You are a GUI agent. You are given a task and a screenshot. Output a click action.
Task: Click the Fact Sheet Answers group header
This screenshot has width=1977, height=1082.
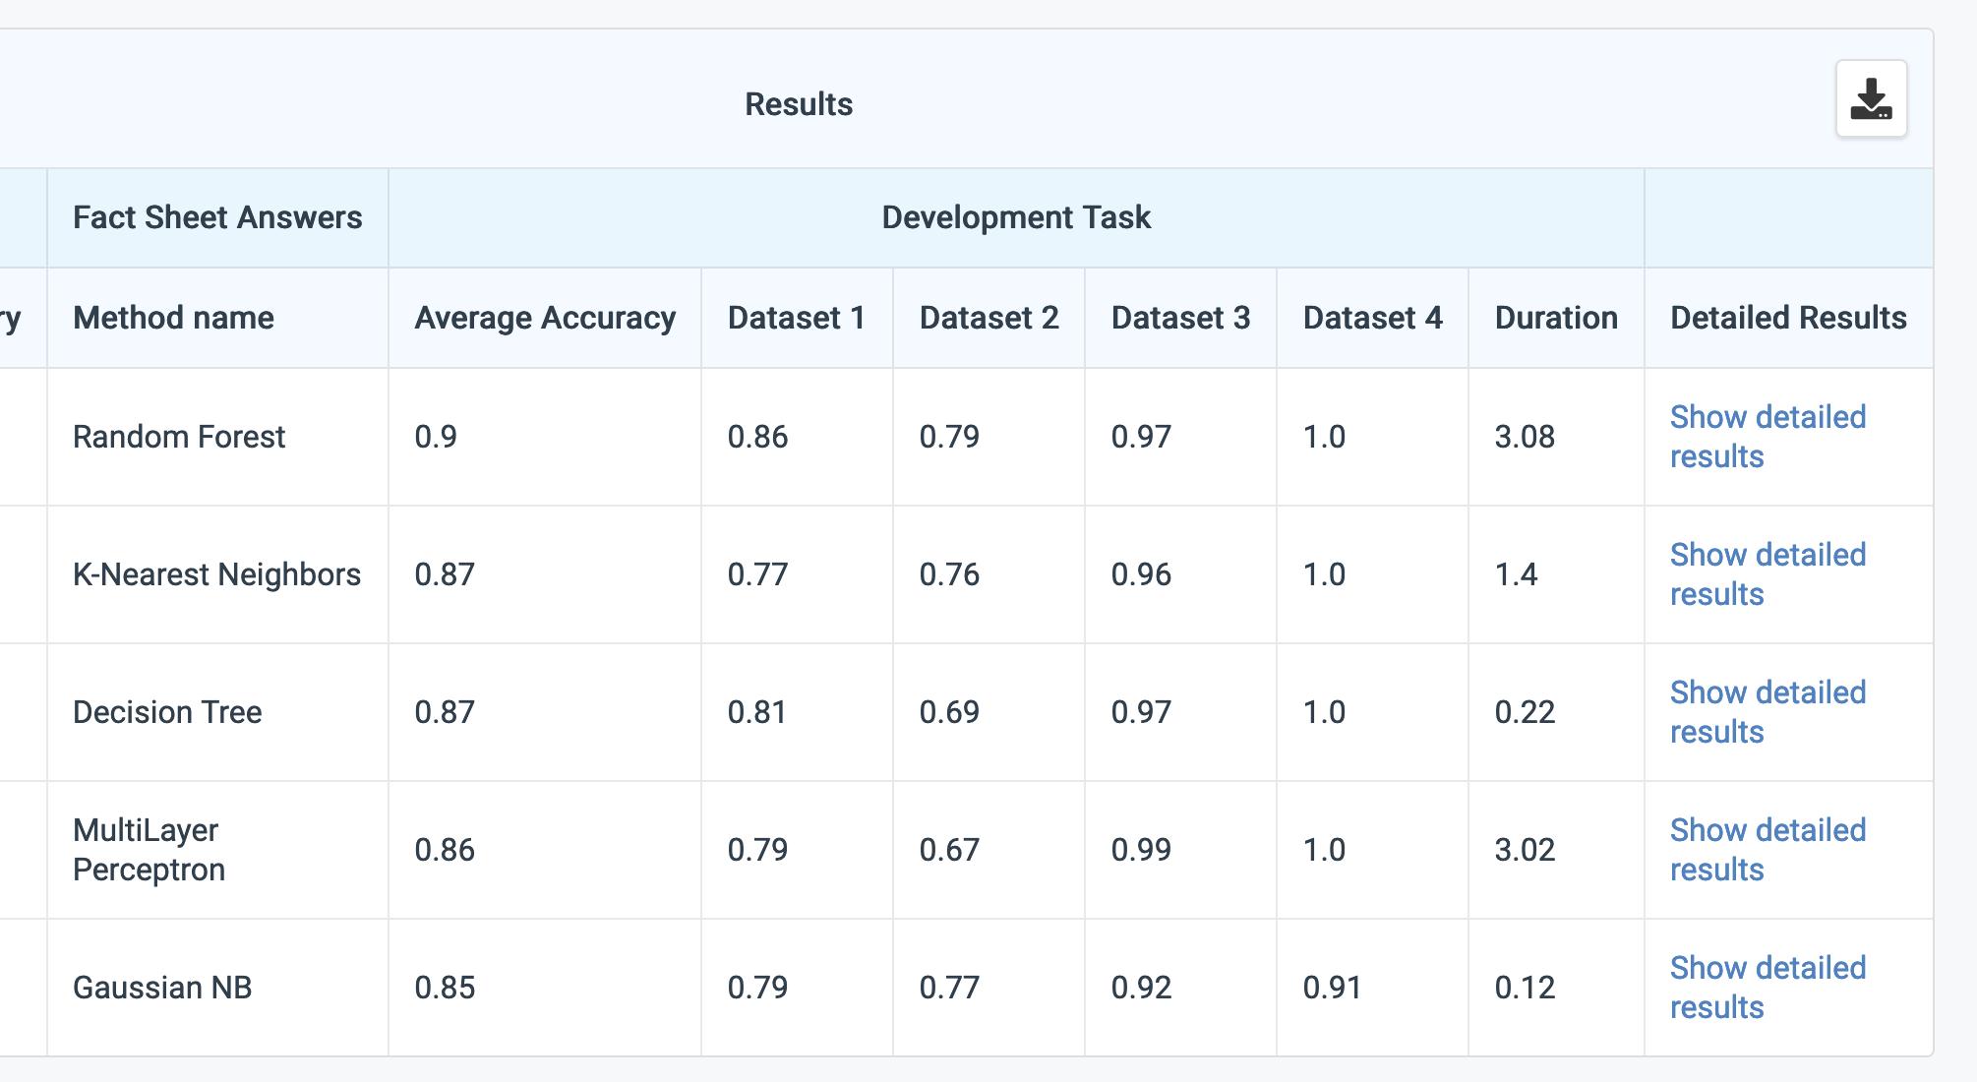217,217
